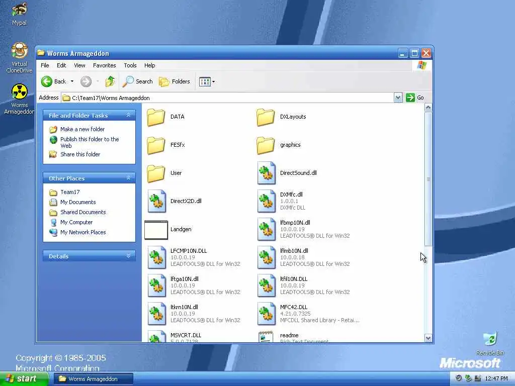The height and width of the screenshot is (386, 515).
Task: Select the lfbmp10N.dll file icon
Action: coord(267,229)
